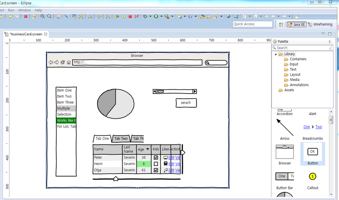Click the Undo arrow in the toolbar
The image size is (339, 200).
[10, 16]
